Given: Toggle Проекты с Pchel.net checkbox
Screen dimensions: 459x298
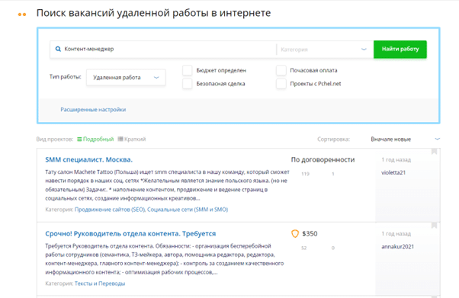Looking at the screenshot, I should [281, 84].
